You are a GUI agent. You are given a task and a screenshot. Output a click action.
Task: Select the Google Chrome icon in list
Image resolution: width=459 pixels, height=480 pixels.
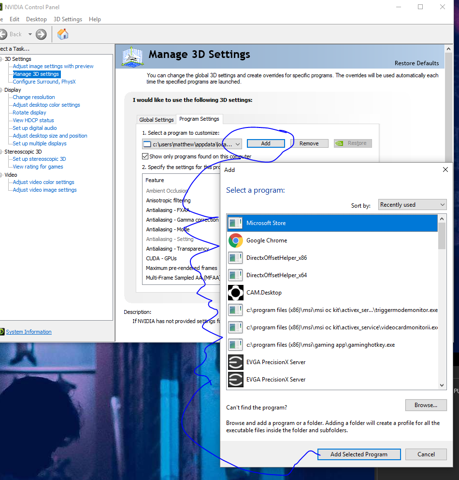tap(235, 240)
